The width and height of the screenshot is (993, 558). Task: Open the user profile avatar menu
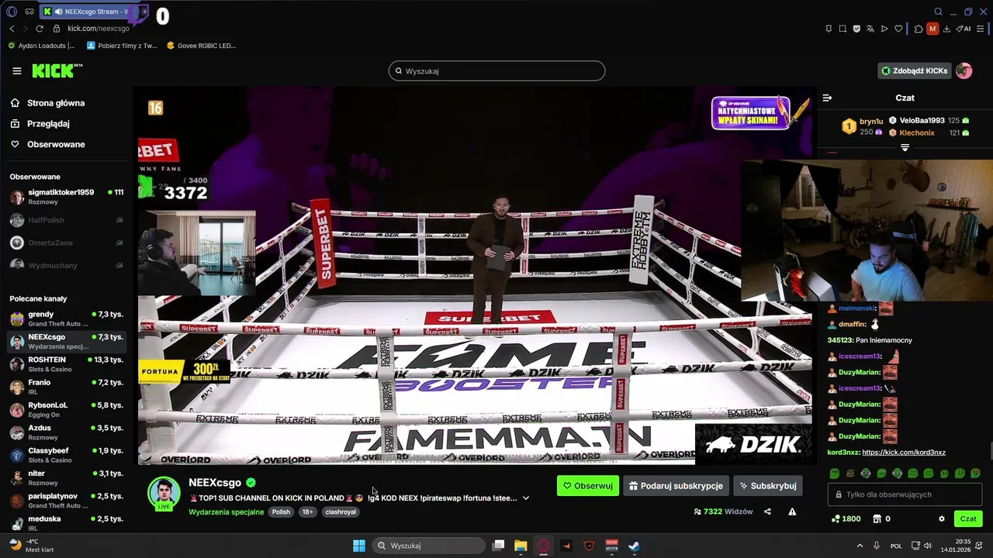pos(964,71)
